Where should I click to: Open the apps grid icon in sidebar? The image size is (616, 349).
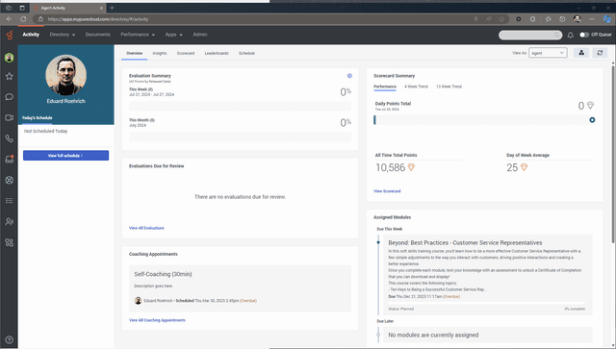click(x=9, y=242)
